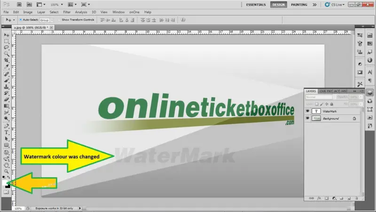Enable Show Transform Controls checkbox
The image size is (376, 212).
pyautogui.click(x=59, y=20)
